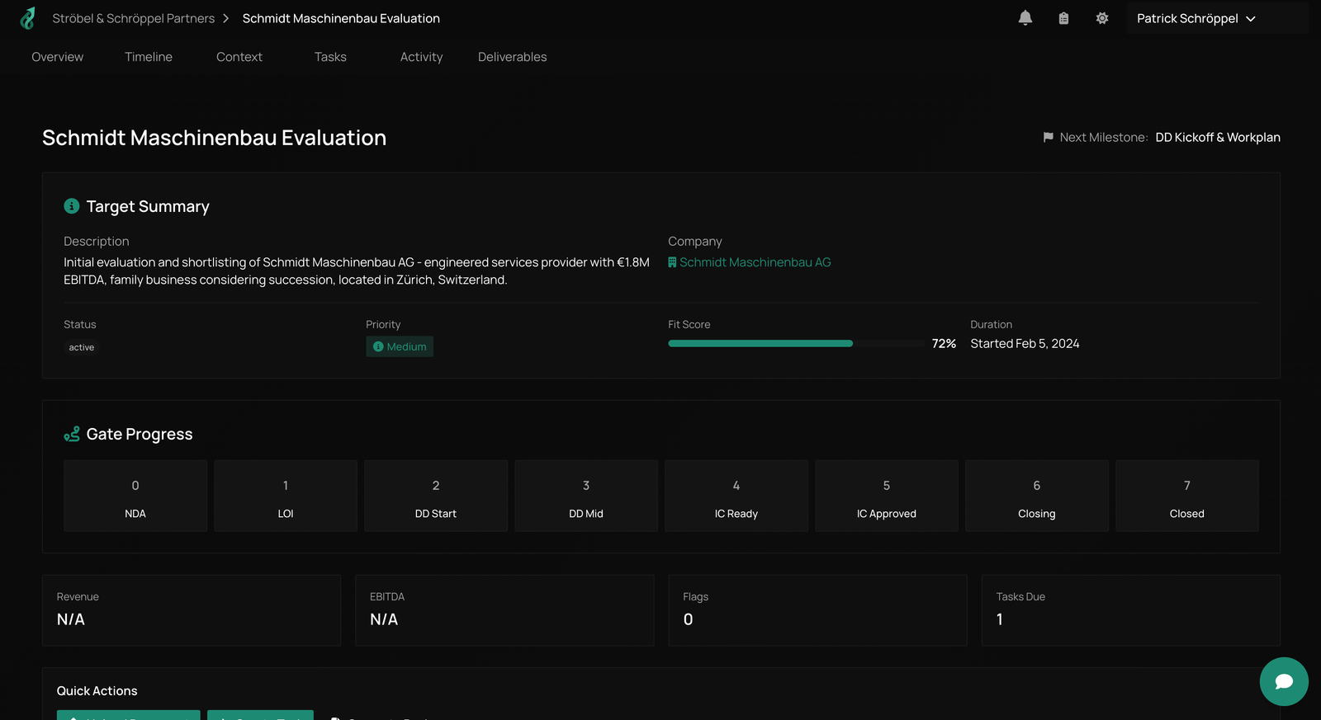1321x720 pixels.
Task: Select gate 3 DD Mid
Action: (586, 496)
